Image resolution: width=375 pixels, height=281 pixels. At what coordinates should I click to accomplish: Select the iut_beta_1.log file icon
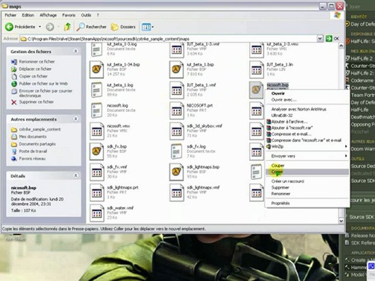pyautogui.click(x=96, y=90)
